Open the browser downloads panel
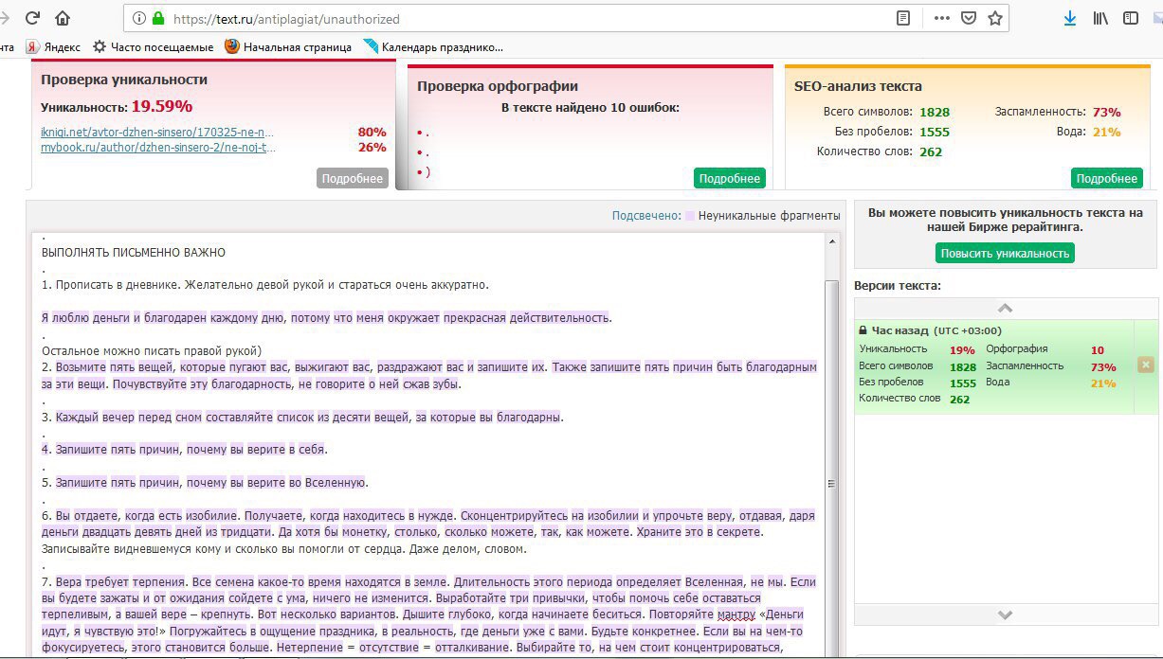Image resolution: width=1163 pixels, height=659 pixels. point(1070,18)
